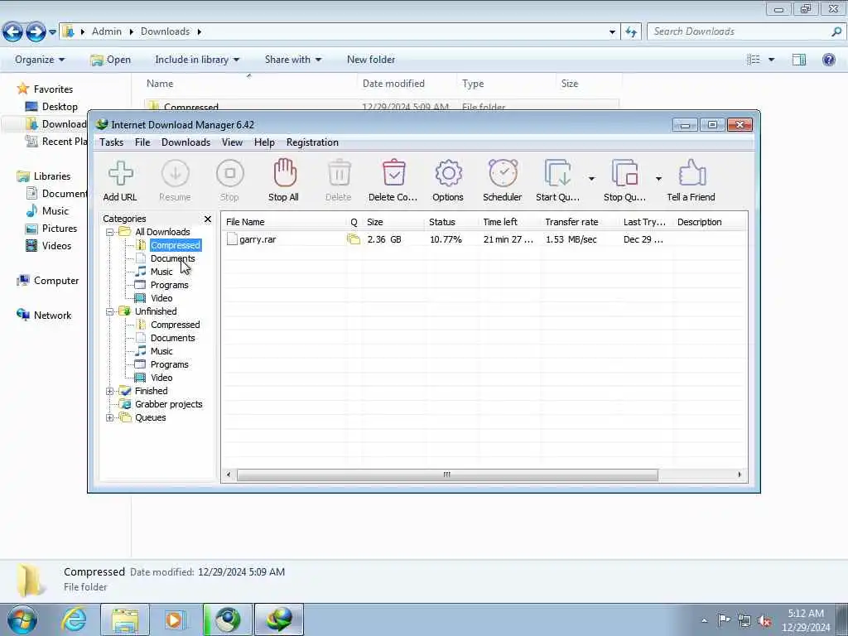The height and width of the screenshot is (636, 848).
Task: Select Compressed under All Downloads
Action: pos(176,245)
